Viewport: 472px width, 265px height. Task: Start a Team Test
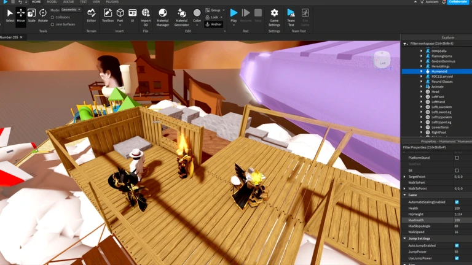(291, 17)
